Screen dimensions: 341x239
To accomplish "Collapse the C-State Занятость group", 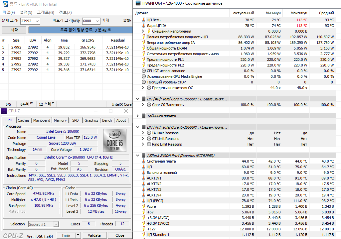I will 137,99.
